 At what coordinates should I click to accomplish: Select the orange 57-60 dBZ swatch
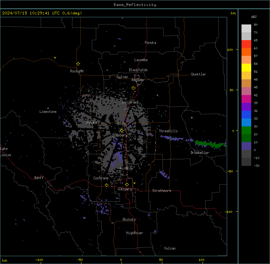246,52
